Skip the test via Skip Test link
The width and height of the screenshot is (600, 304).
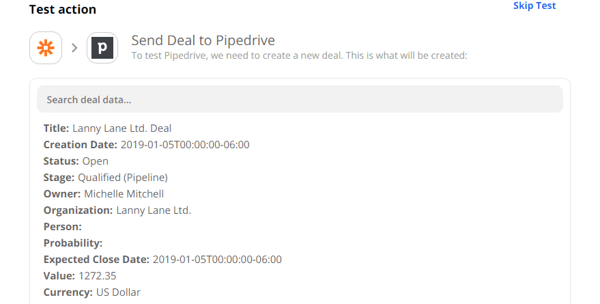point(534,6)
